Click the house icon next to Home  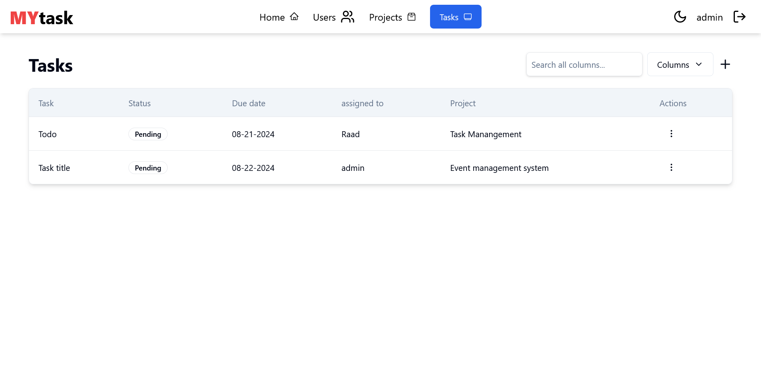[294, 17]
